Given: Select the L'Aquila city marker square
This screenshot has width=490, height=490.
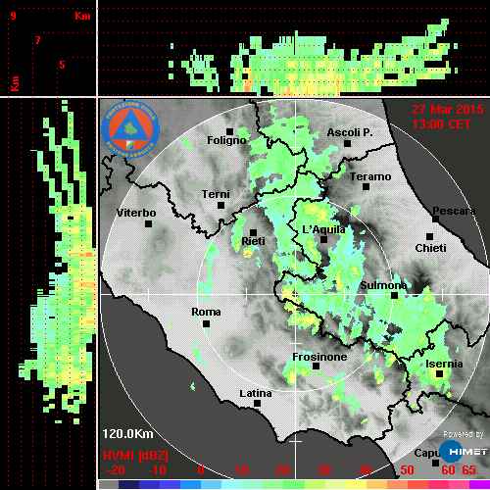Looking at the screenshot, I should point(323,240).
